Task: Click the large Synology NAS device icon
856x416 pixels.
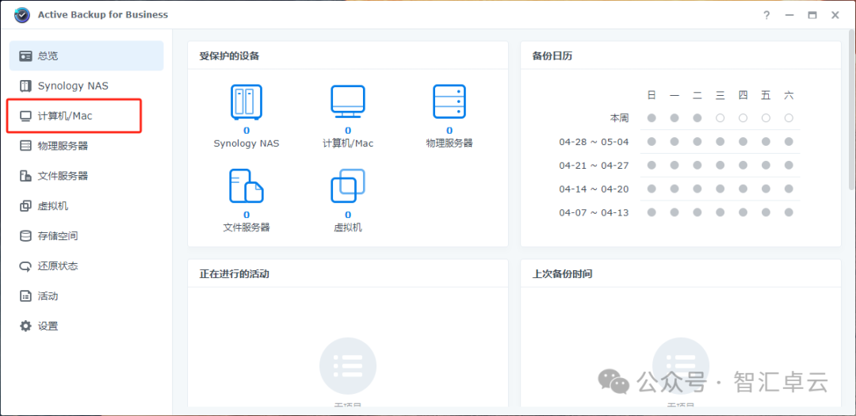Action: click(x=246, y=102)
